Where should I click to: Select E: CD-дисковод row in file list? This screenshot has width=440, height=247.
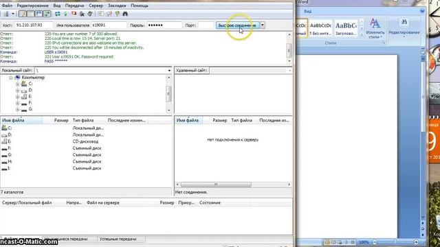(86, 141)
